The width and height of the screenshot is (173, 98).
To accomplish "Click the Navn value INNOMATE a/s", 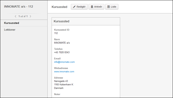I will click(x=62, y=43).
